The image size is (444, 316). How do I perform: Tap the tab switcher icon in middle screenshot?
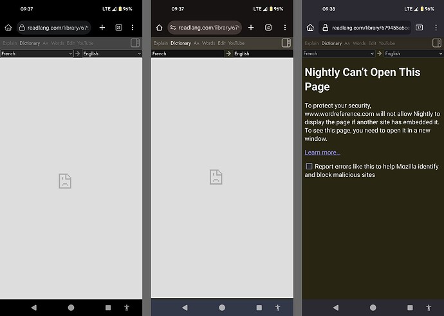coord(268,28)
